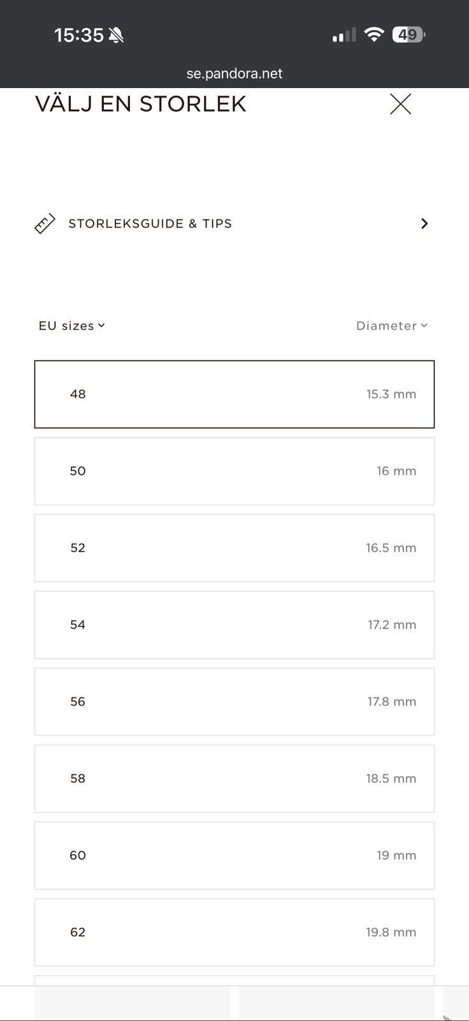Tap the se.pandora.net address bar
The width and height of the screenshot is (469, 1021).
point(234,73)
